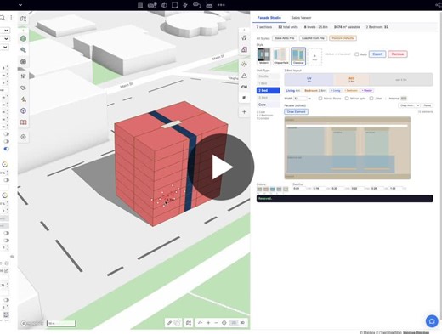The image size is (442, 334).
Task: Pick the last color swatch under Colors
Action: pyautogui.click(x=286, y=189)
